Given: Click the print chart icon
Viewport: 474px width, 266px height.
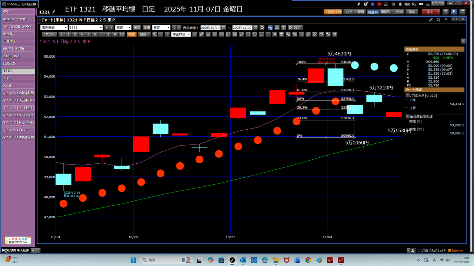Looking at the screenshot, I should pyautogui.click(x=277, y=28).
